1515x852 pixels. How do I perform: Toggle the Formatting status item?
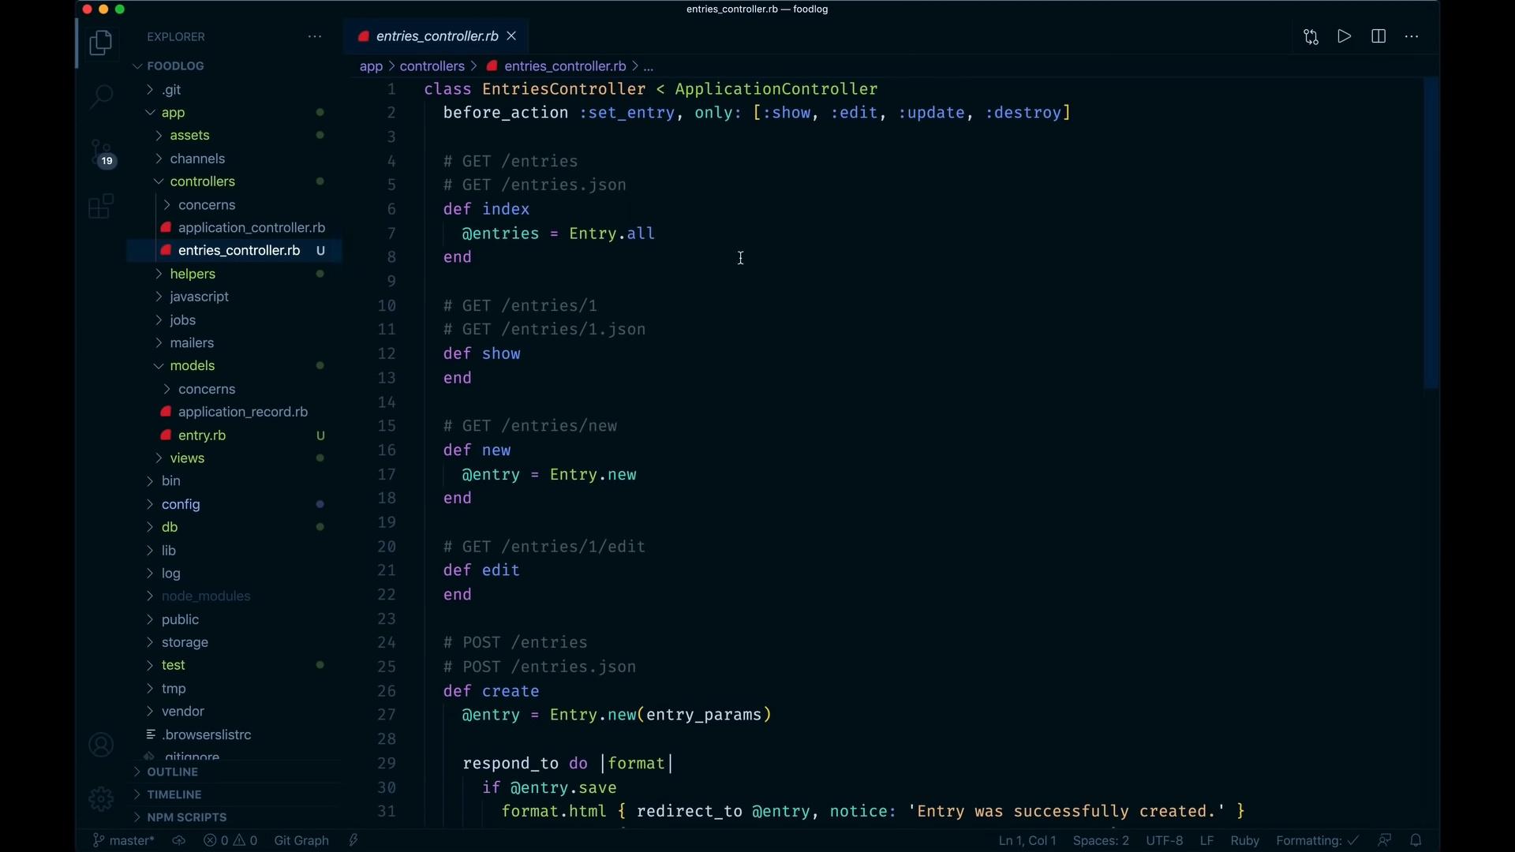[1317, 842]
